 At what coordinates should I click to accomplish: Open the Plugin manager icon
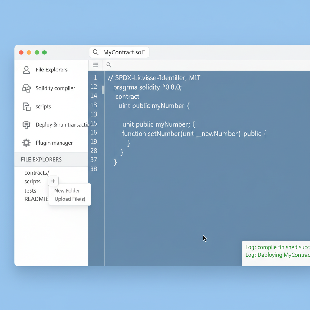(27, 143)
